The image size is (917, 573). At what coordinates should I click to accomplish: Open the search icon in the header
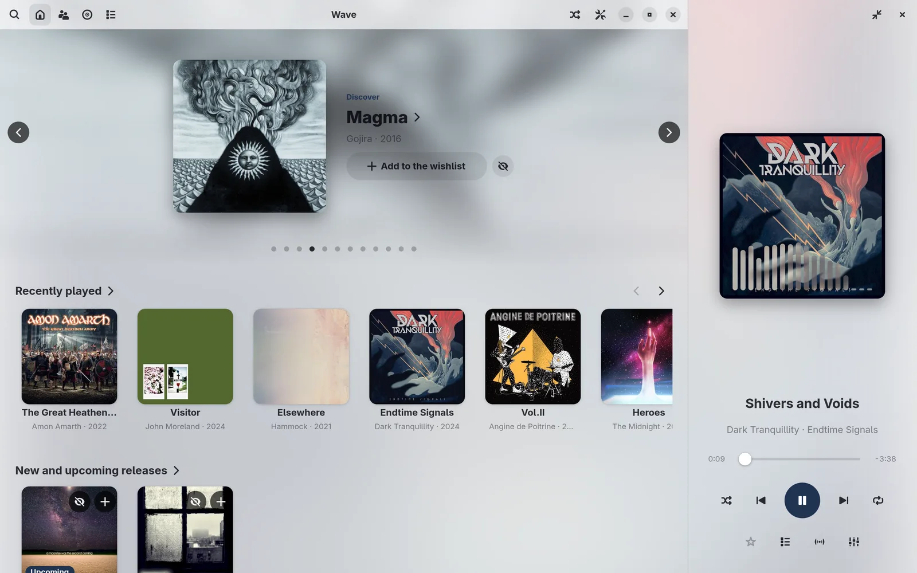point(14,15)
